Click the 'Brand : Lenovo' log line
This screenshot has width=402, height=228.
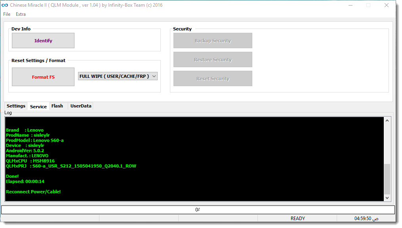point(25,130)
